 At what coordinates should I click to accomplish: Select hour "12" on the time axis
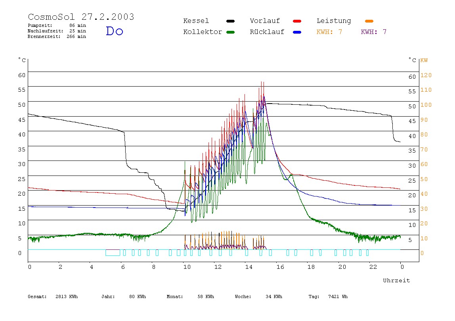218,267
